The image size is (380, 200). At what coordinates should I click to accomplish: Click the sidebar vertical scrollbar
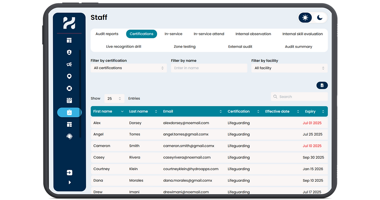click(80, 94)
